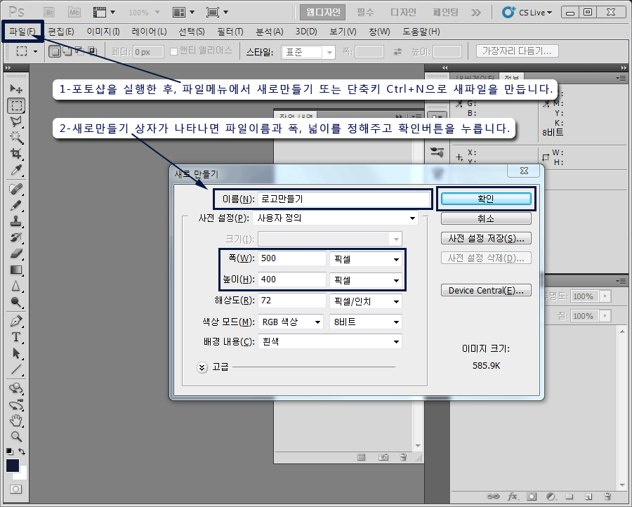Viewport: 632px width, 507px height.
Task: Select the Hand tool
Action: (x=16, y=421)
